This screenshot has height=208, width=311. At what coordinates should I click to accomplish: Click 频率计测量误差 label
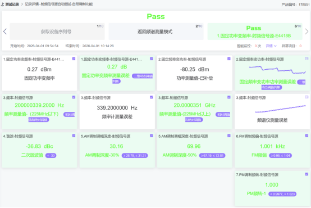pyautogui.click(x=117, y=116)
